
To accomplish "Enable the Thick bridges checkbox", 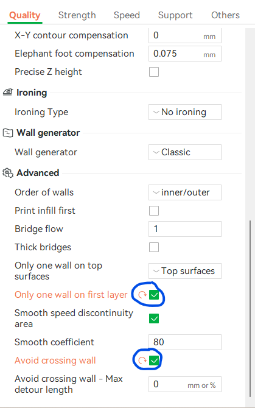I will click(x=154, y=247).
